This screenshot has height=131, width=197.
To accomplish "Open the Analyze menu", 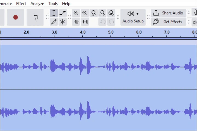I will 37,4.
